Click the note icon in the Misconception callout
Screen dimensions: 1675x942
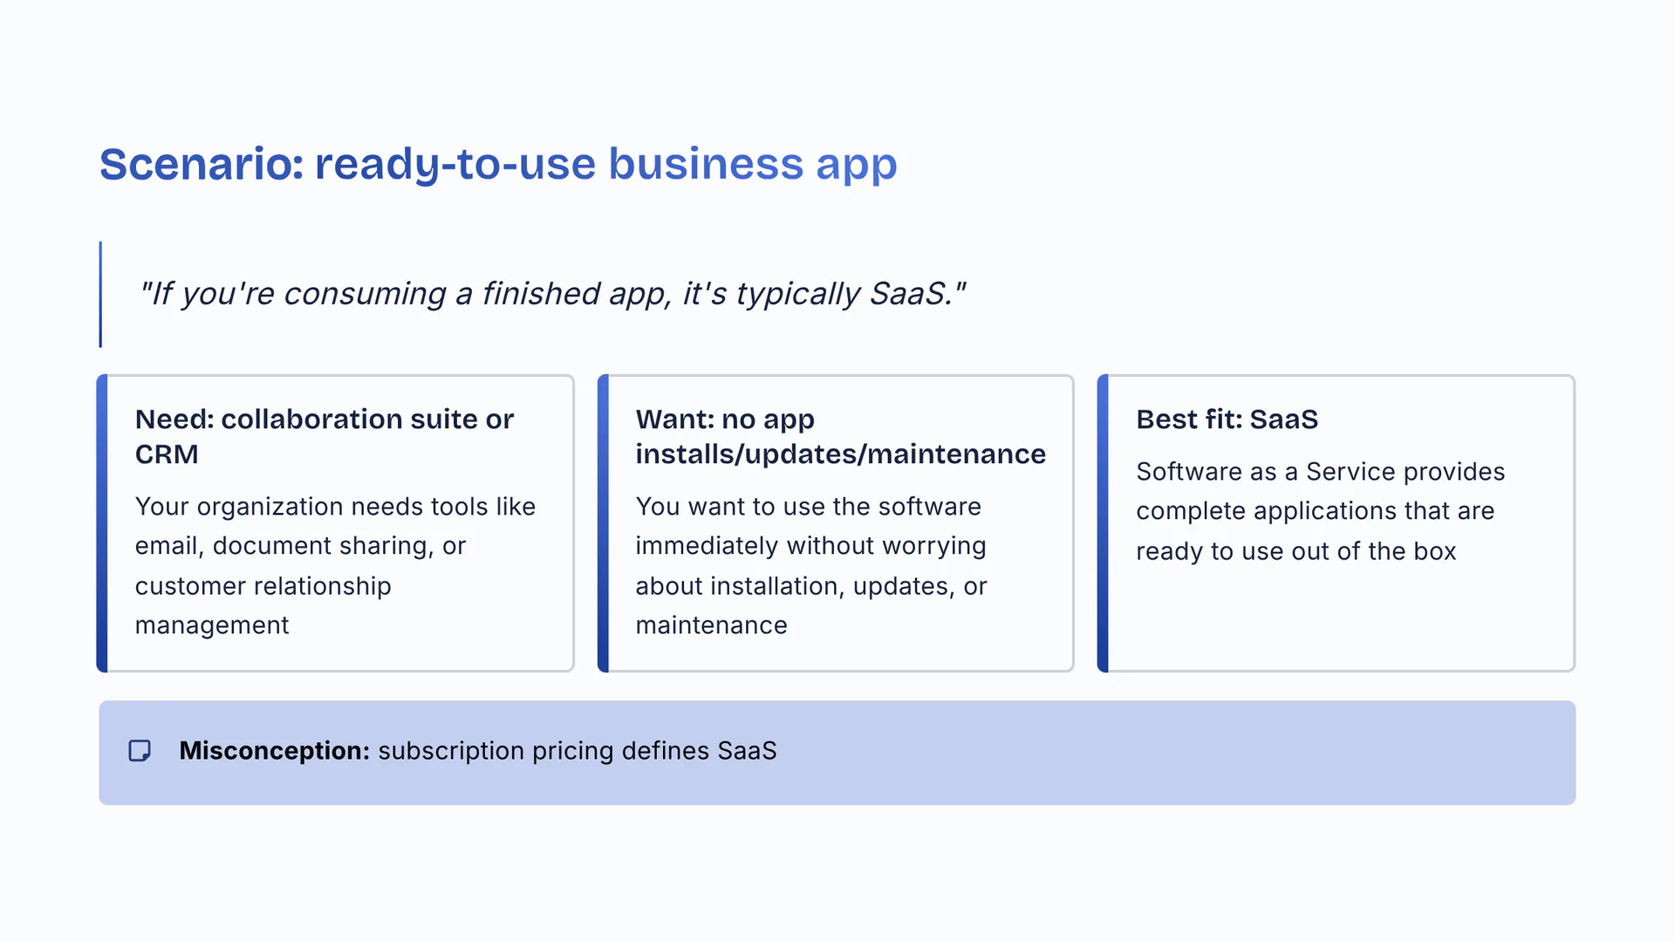click(x=140, y=751)
